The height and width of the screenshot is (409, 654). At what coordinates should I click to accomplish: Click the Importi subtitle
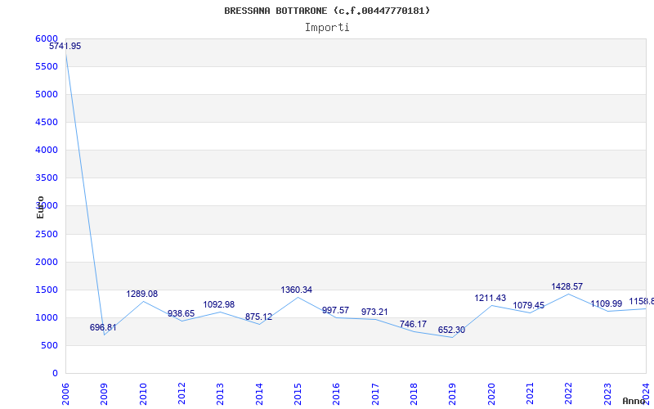tap(327, 28)
